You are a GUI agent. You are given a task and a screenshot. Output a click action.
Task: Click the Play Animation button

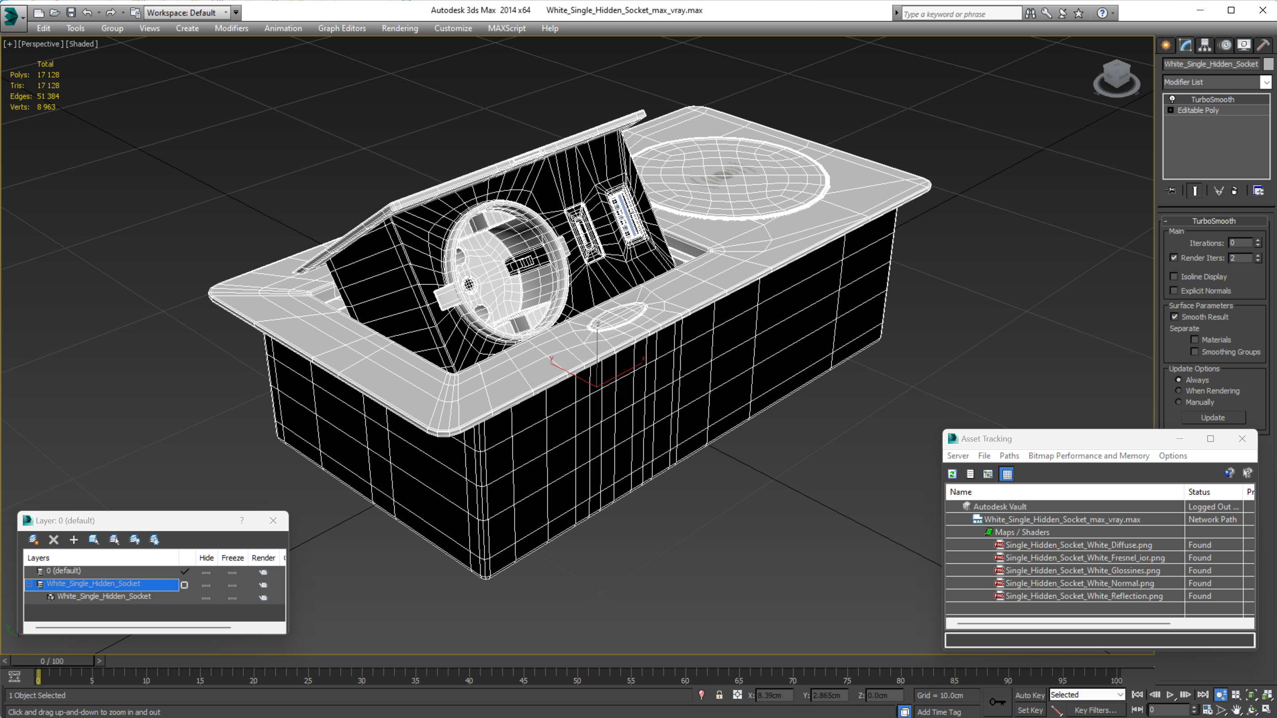tap(1170, 695)
